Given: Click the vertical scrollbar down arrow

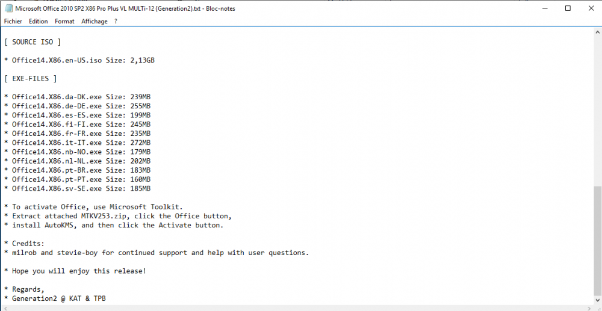Looking at the screenshot, I should tap(597, 300).
